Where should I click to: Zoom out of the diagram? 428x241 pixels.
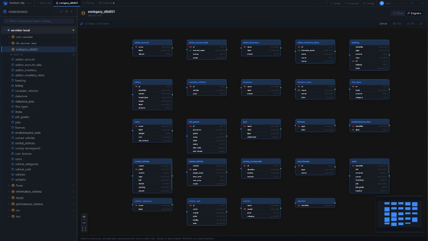click(84, 223)
